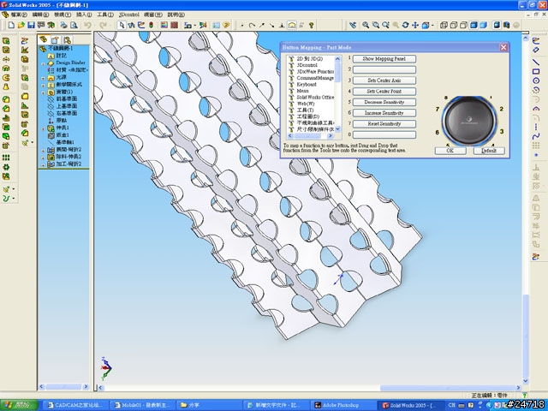Expand the 數學關係式 folder node
The image size is (548, 411).
[44, 85]
